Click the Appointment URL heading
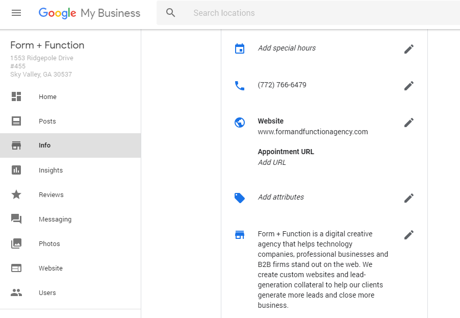Image resolution: width=460 pixels, height=318 pixels. pos(286,152)
